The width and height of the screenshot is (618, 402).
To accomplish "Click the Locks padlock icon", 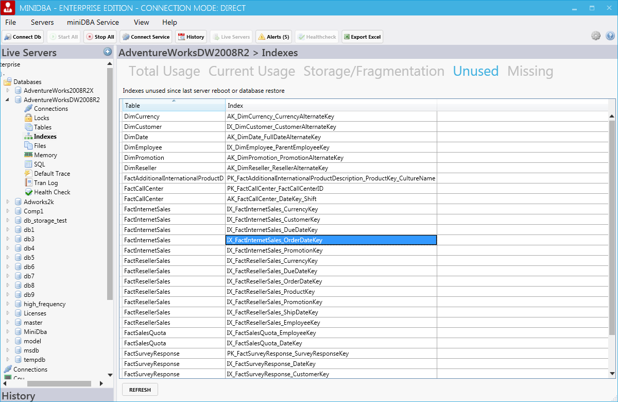I will (x=29, y=118).
